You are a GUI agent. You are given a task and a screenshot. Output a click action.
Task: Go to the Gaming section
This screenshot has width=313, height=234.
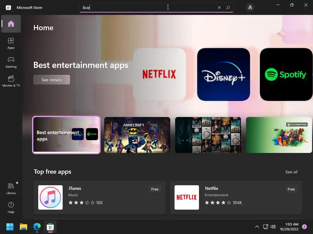[11, 62]
